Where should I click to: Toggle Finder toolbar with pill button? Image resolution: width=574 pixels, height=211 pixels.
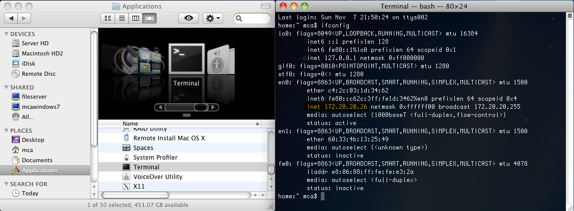266,6
